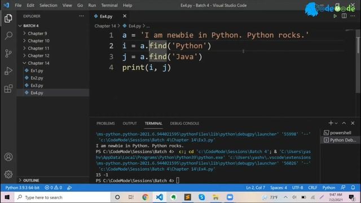The width and height of the screenshot is (361, 203).
Task: Open the Source Control view
Action: [8, 54]
